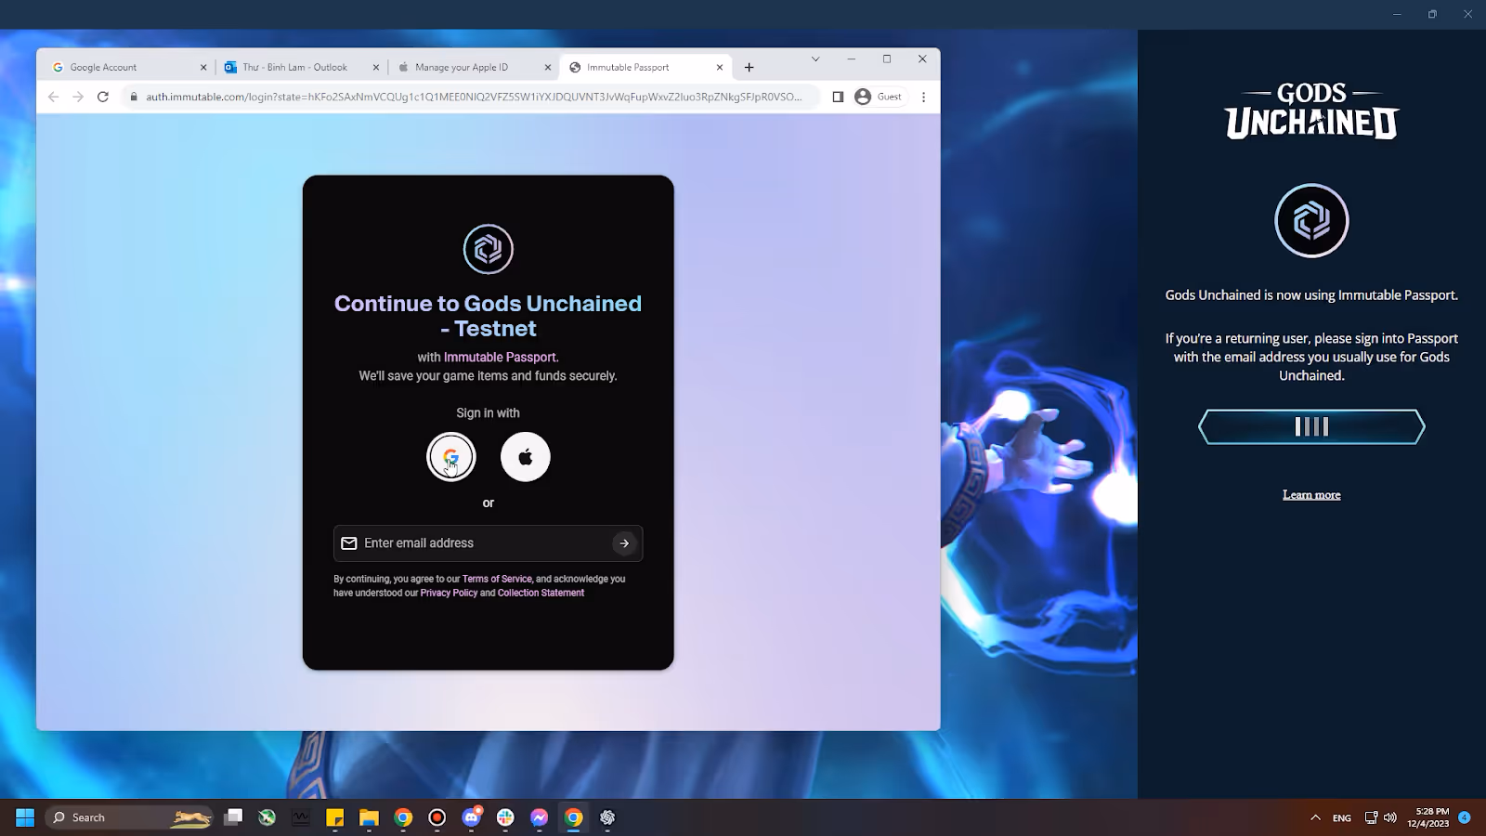Viewport: 1486px width, 836px height.
Task: Open the ChatGPT taskbar icon
Action: (607, 817)
